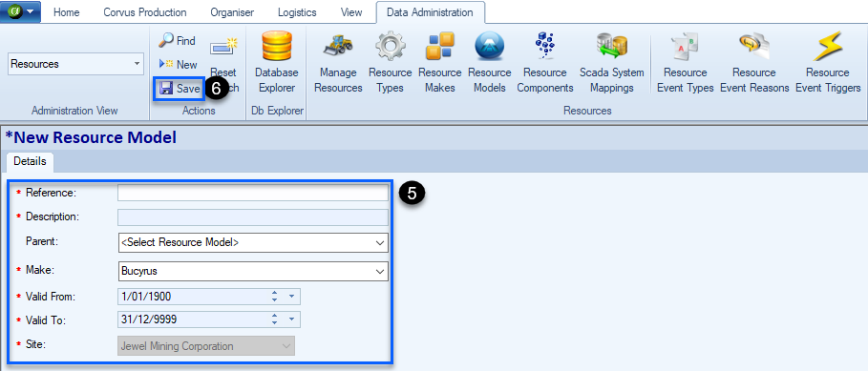Open Scada System Mappings

pos(612,63)
